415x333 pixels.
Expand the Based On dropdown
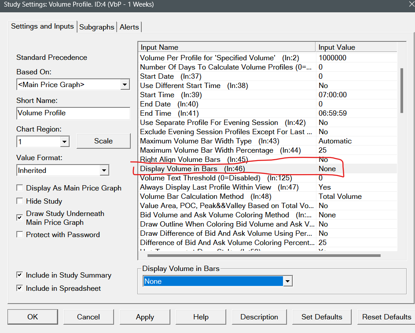125,84
